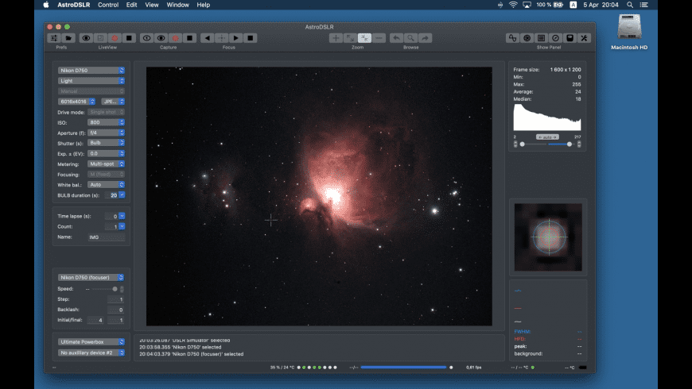The width and height of the screenshot is (692, 389).
Task: Click the histogram right level slider handle
Action: 570,144
